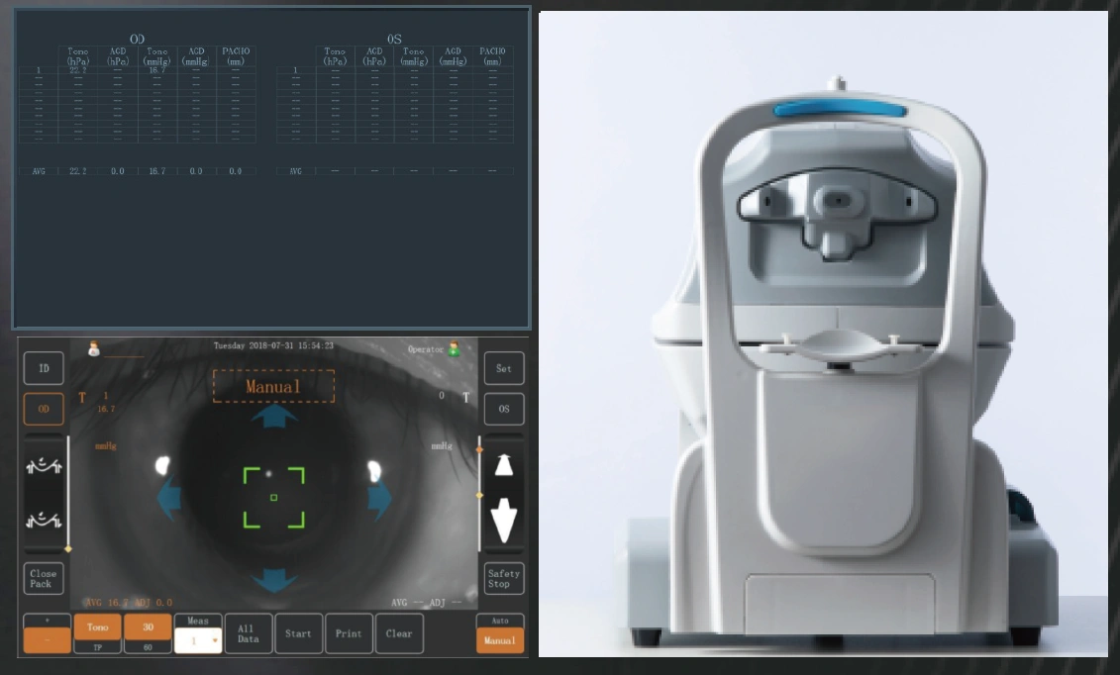Click the minus stepper control
The height and width of the screenshot is (675, 1120).
(45, 640)
